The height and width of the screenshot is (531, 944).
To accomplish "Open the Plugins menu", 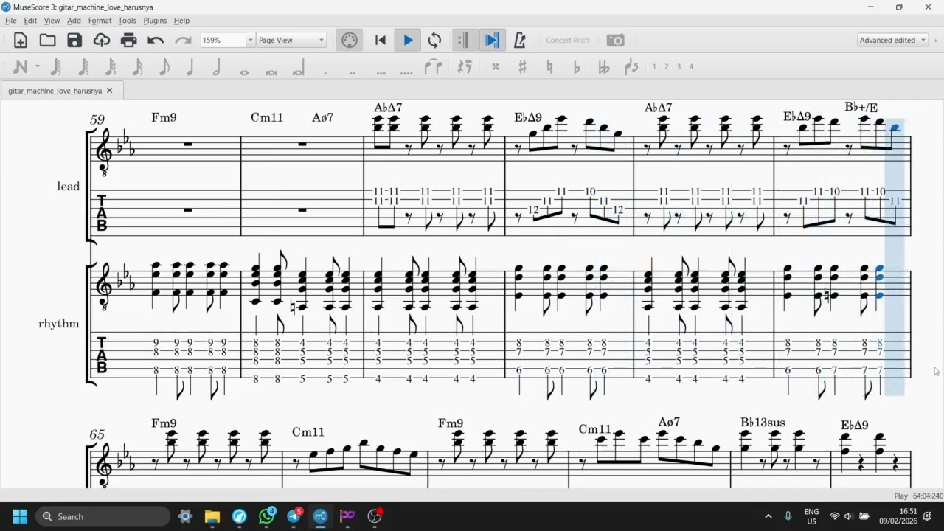I will [x=155, y=21].
